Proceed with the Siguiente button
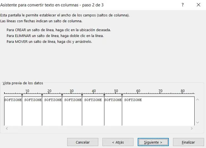The width and height of the screenshot is (206, 148). 153,142
